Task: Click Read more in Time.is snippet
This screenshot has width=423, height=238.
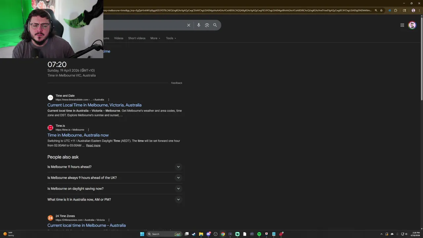Action: coord(93,145)
